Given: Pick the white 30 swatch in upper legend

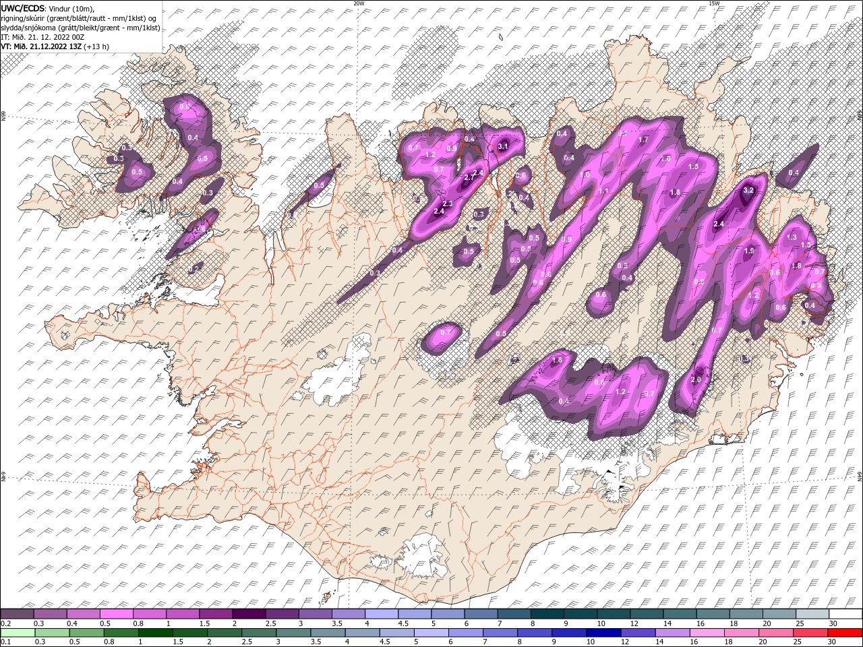Looking at the screenshot, I should point(845,614).
